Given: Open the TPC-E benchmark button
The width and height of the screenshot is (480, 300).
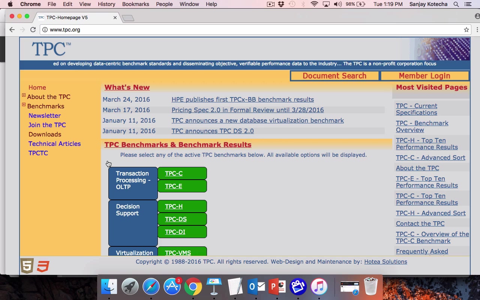Looking at the screenshot, I should [x=182, y=186].
